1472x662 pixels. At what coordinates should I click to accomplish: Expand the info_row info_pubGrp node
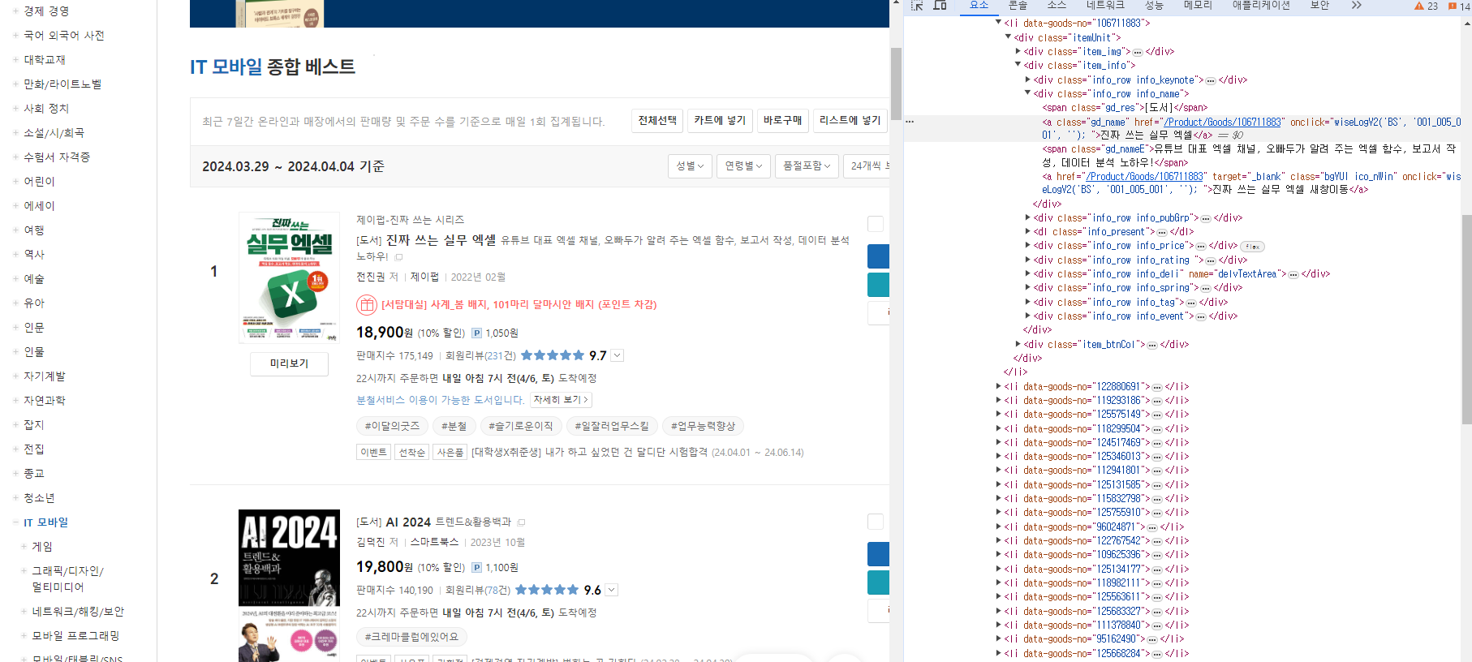tap(1028, 217)
